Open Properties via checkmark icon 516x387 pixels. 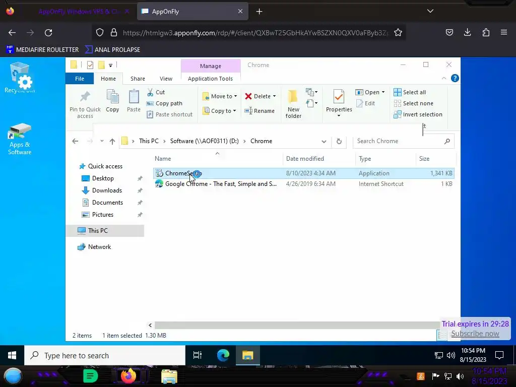[x=339, y=97]
